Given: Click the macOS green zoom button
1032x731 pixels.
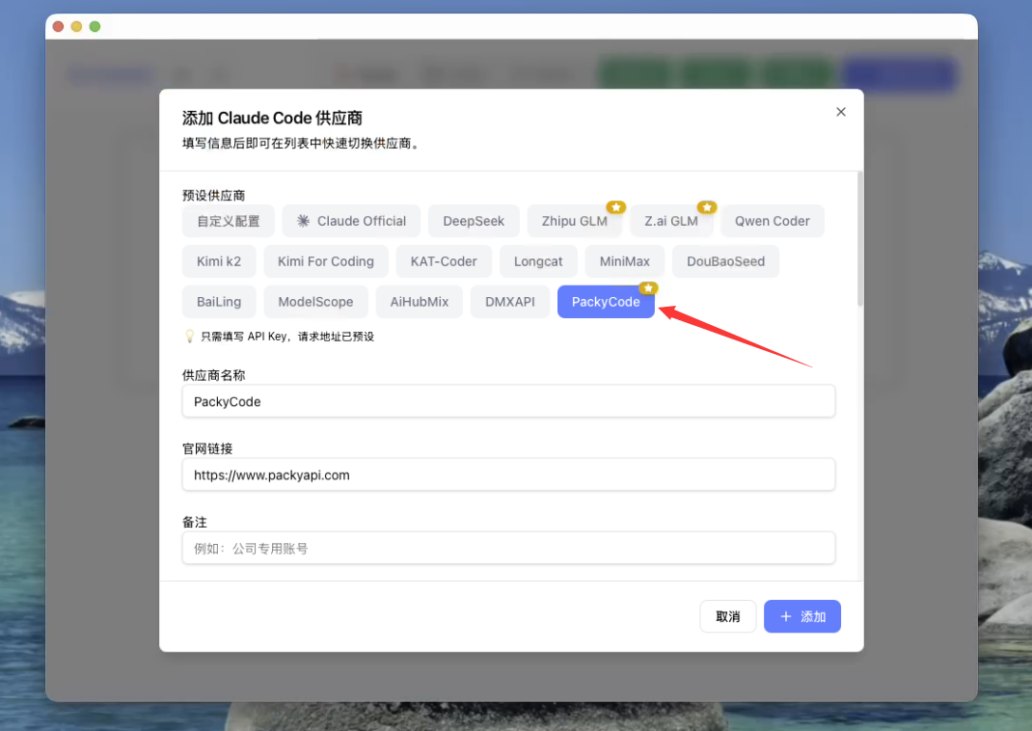Looking at the screenshot, I should [95, 27].
